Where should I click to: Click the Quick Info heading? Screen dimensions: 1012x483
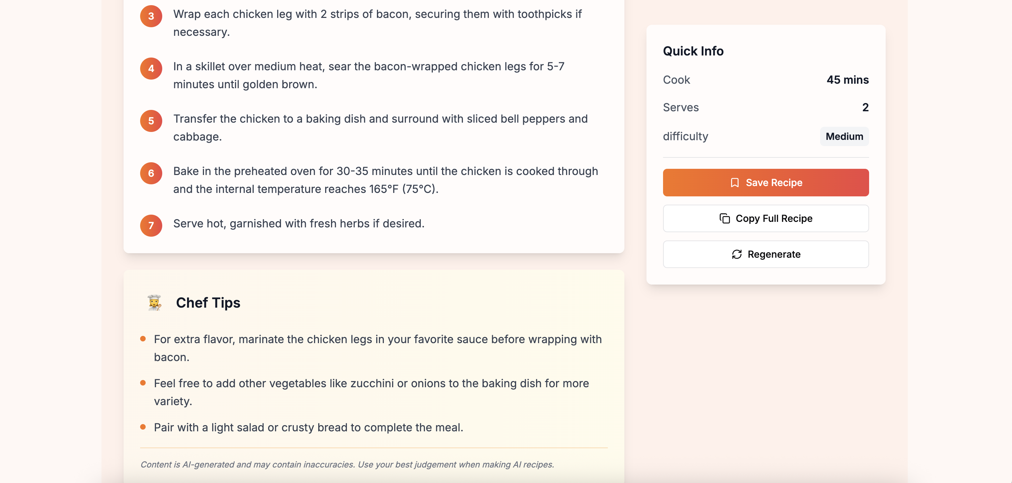[693, 51]
